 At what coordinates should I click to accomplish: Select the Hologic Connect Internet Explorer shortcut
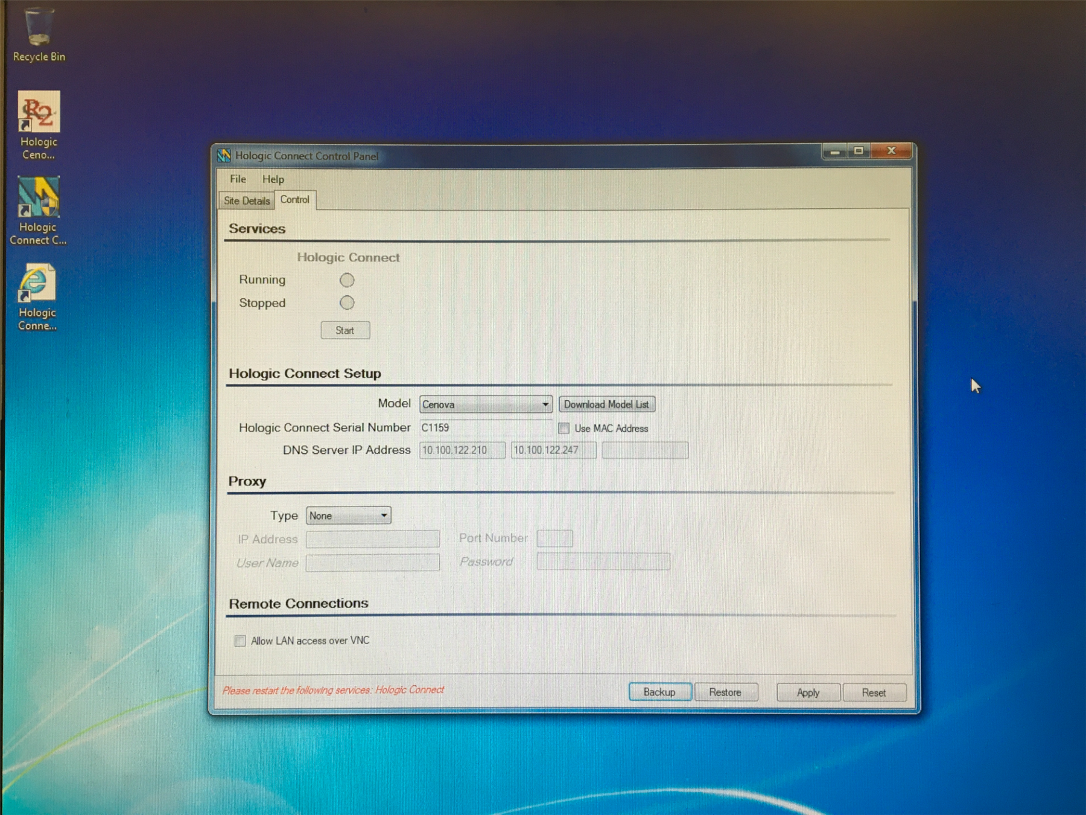37,297
